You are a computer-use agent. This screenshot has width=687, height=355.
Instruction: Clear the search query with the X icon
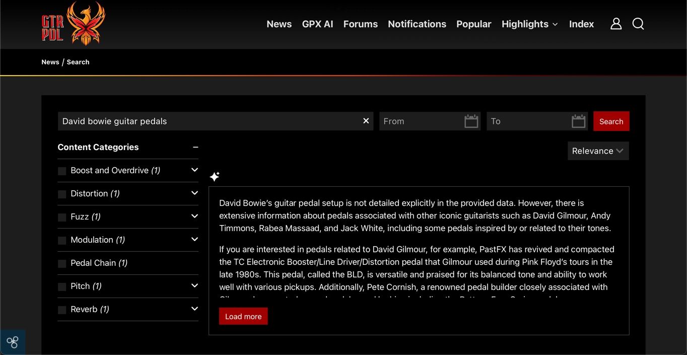tap(366, 121)
